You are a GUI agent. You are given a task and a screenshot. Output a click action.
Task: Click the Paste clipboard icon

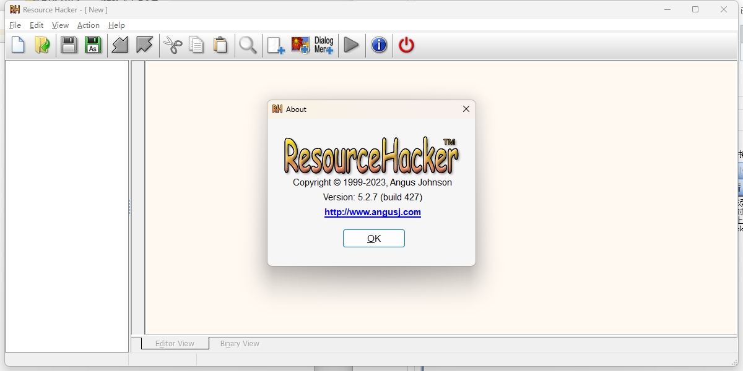(220, 45)
